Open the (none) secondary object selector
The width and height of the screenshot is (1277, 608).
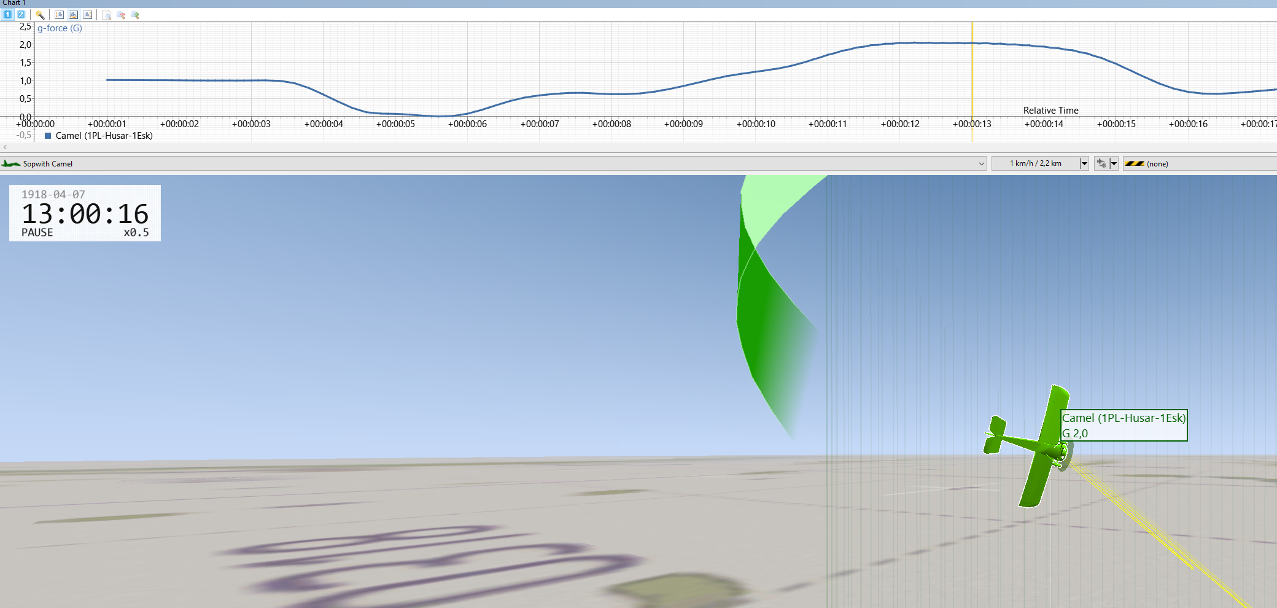tap(1200, 163)
